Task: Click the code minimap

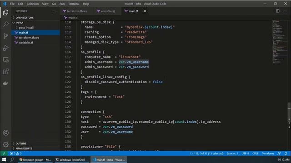Action: click(280, 42)
